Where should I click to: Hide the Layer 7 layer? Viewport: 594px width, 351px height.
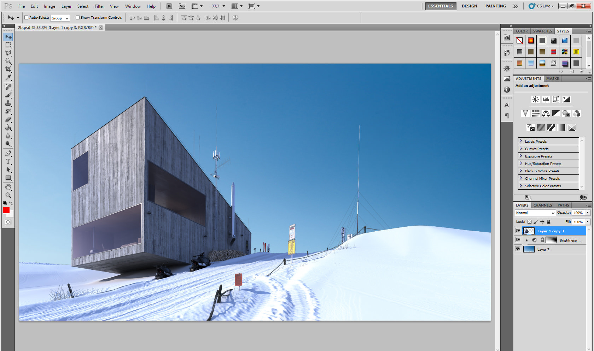pyautogui.click(x=518, y=249)
